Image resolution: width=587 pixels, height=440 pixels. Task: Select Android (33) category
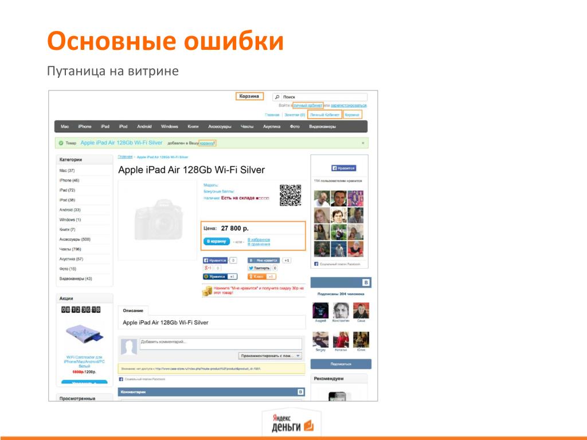pyautogui.click(x=70, y=210)
